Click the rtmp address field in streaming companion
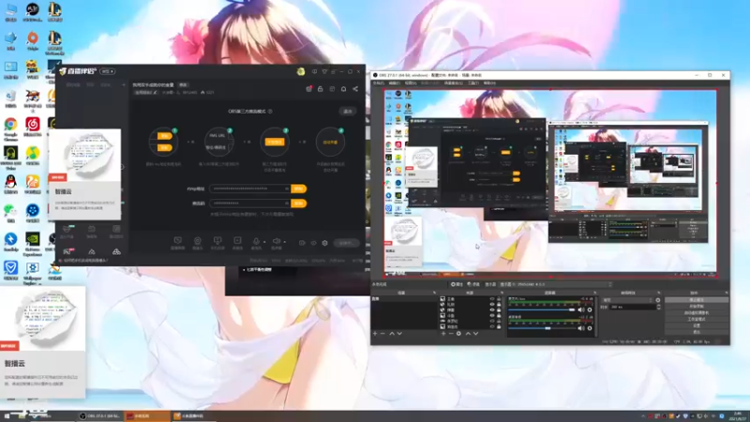 click(249, 189)
